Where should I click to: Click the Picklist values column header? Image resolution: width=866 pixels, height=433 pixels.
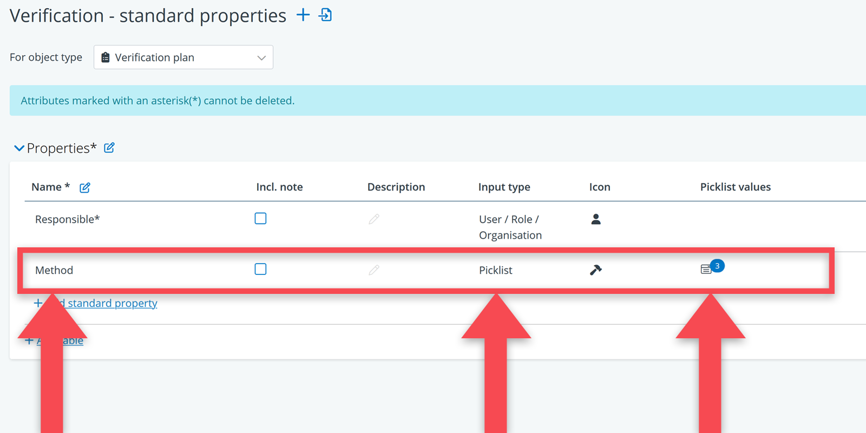[735, 187]
